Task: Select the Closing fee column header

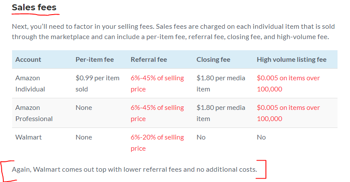Action: (214, 60)
